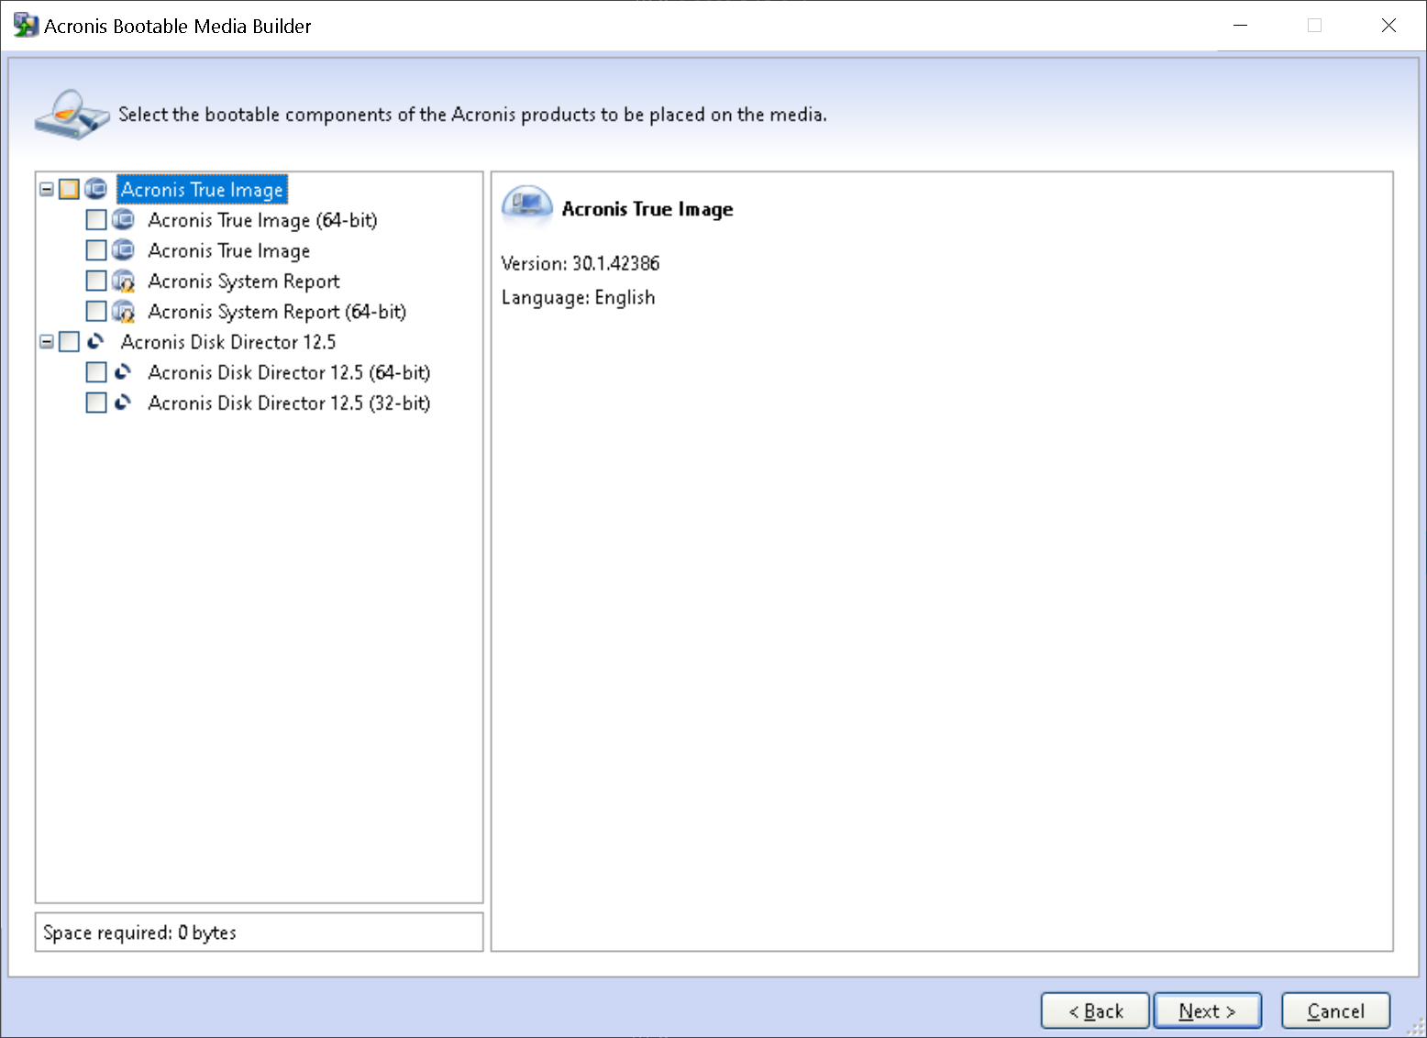1427x1038 pixels.
Task: Click the Acronis True Image root product icon
Action: 95,189
